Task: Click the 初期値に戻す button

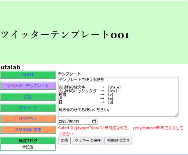Action: (118, 140)
